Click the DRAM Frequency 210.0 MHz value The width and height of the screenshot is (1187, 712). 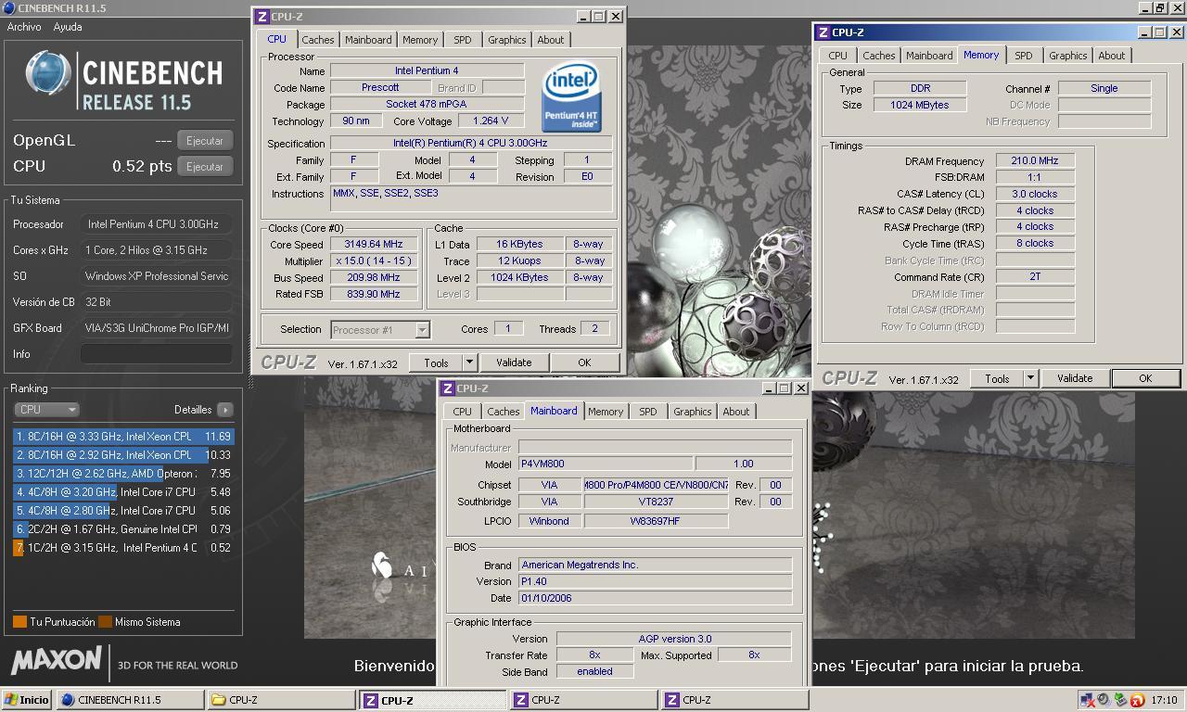(x=1035, y=160)
